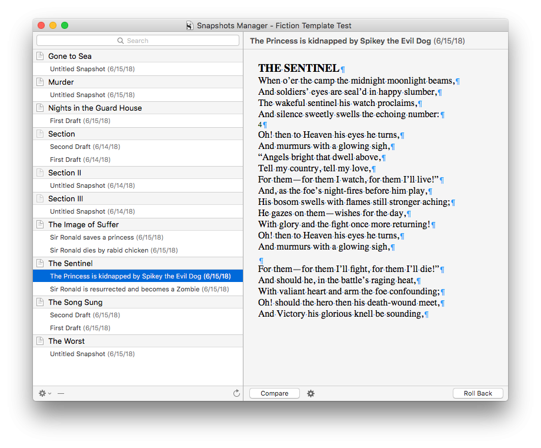Click the magnifier icon in search field

[121, 41]
